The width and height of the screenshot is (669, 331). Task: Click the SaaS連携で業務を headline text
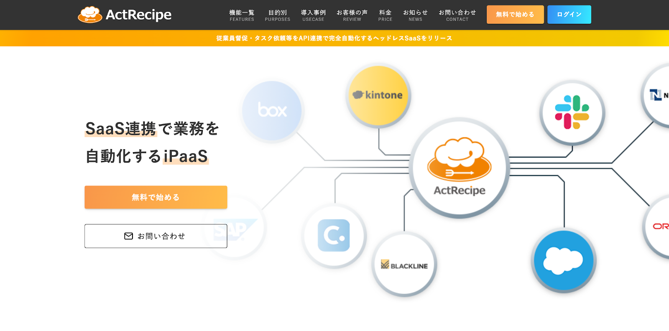click(x=152, y=128)
